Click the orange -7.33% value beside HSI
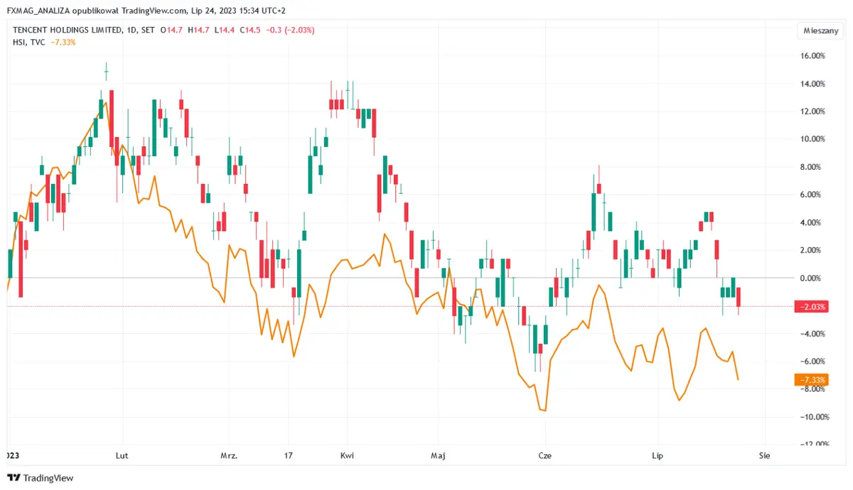Image resolution: width=853 pixels, height=490 pixels. (63, 42)
